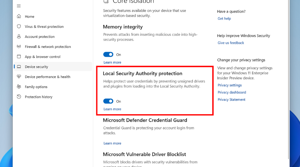Click the 'Helps protect user credentials' description
Viewport: 300px width, 167px height.
click(154, 84)
